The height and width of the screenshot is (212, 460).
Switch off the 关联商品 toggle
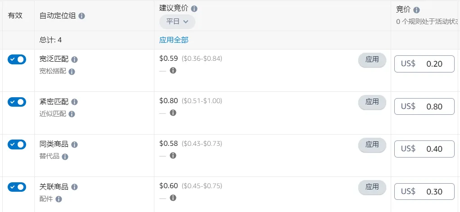(x=17, y=187)
